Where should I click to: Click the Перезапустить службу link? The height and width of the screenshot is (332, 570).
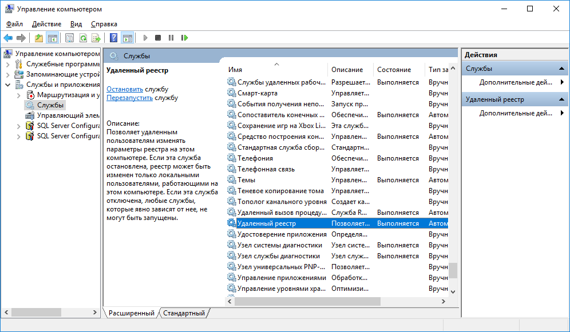[129, 98]
